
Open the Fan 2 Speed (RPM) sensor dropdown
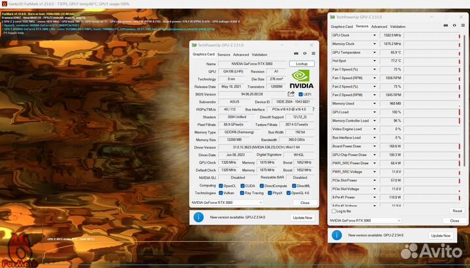point(375,95)
